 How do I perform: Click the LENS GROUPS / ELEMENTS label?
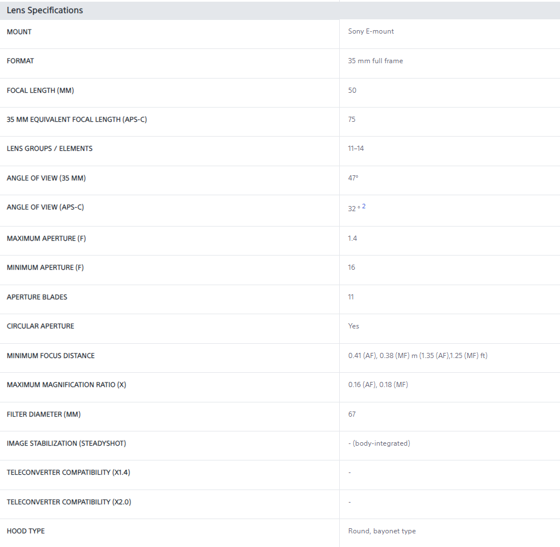[50, 149]
